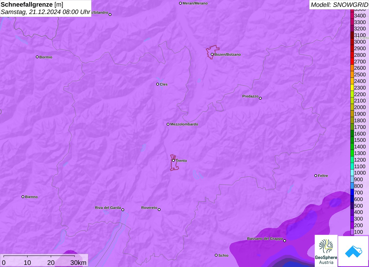The width and height of the screenshot is (369, 267).
Task: Click the Mezzolombardo marker dot
Action: (x=168, y=124)
